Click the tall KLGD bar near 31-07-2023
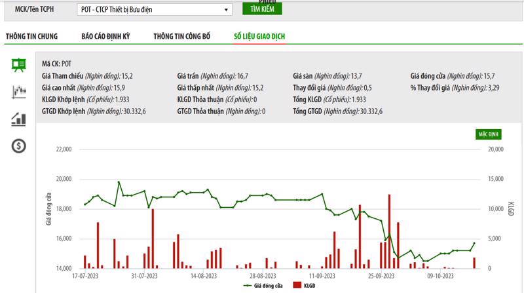 (x=153, y=238)
